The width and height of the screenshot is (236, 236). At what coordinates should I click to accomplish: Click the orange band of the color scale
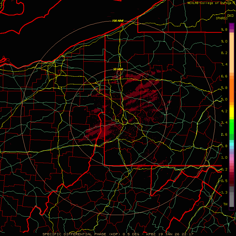(x=232, y=90)
